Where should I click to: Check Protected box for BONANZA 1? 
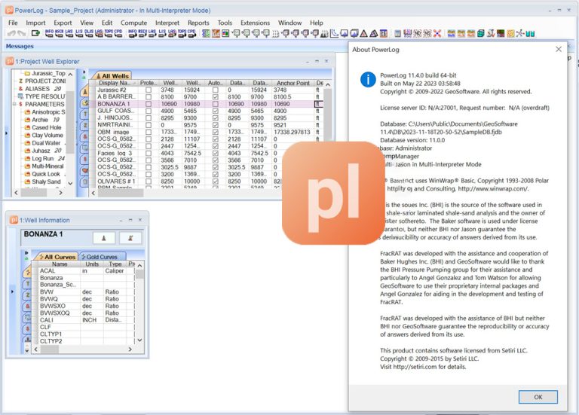pos(149,104)
